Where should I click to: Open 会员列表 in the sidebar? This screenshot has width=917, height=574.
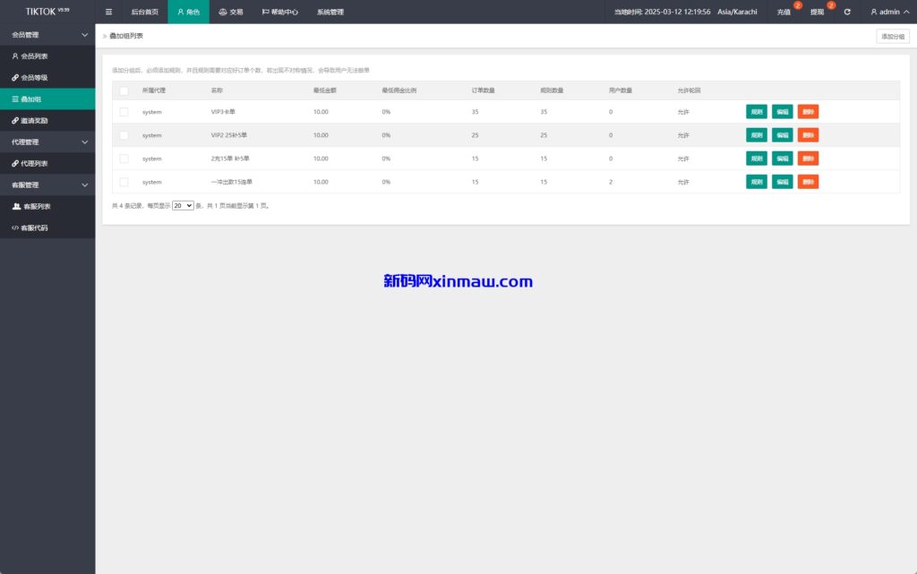tap(34, 56)
